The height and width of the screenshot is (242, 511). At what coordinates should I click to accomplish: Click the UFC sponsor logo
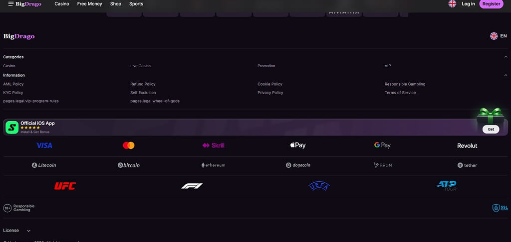pos(65,186)
